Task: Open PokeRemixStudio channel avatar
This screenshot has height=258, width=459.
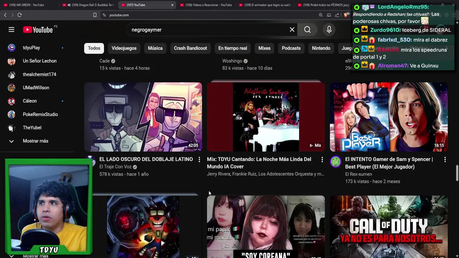Action: point(11,114)
